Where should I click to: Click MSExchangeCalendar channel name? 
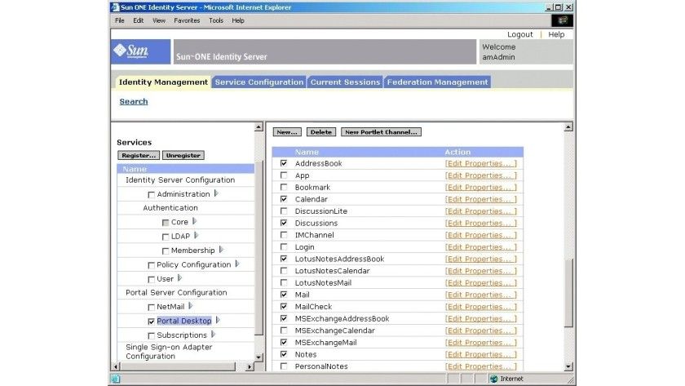pyautogui.click(x=334, y=331)
